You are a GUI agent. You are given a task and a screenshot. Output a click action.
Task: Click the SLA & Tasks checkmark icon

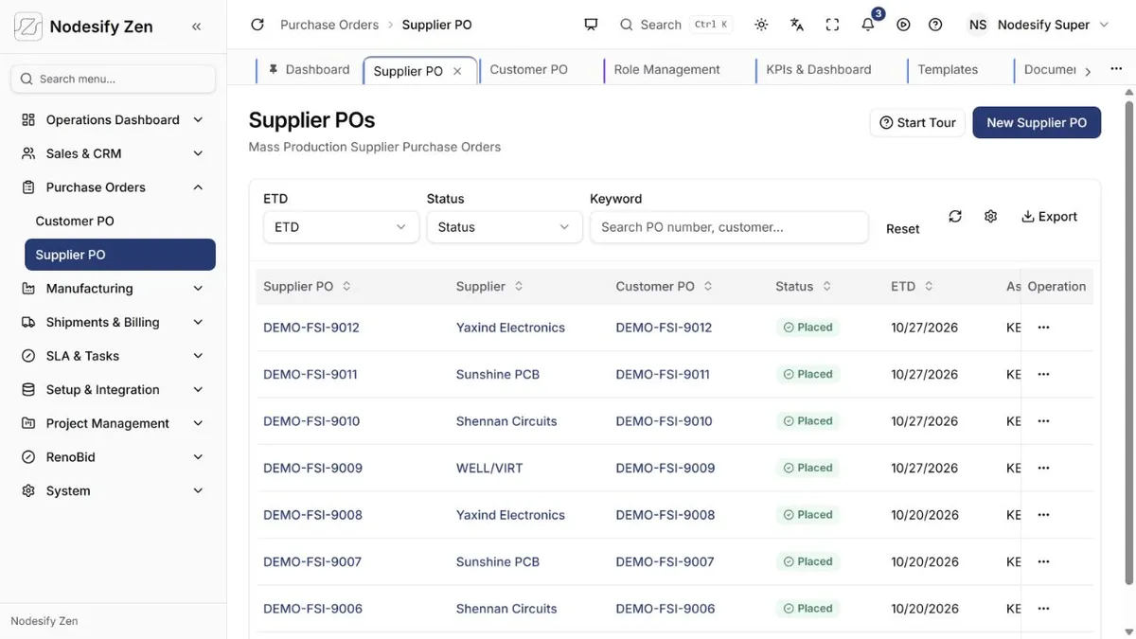[28, 356]
